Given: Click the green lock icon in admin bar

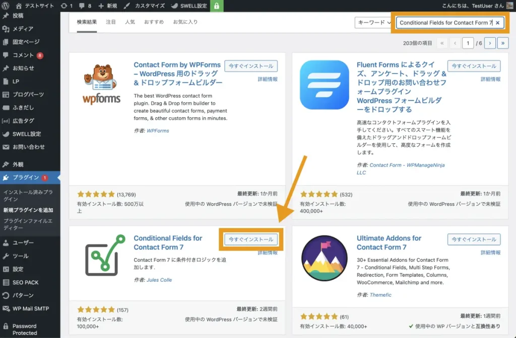Looking at the screenshot, I should [217, 6].
